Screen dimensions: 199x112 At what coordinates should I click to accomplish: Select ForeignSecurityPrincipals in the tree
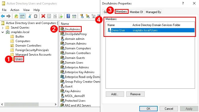pos(32,50)
